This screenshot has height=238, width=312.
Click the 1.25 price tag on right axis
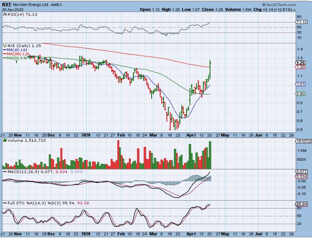pos(300,63)
